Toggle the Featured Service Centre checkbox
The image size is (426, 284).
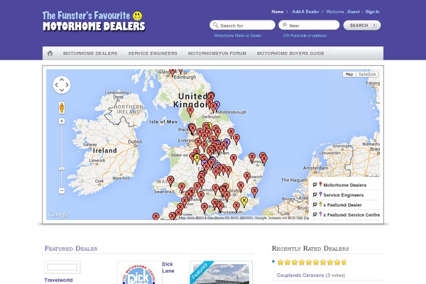click(x=315, y=214)
